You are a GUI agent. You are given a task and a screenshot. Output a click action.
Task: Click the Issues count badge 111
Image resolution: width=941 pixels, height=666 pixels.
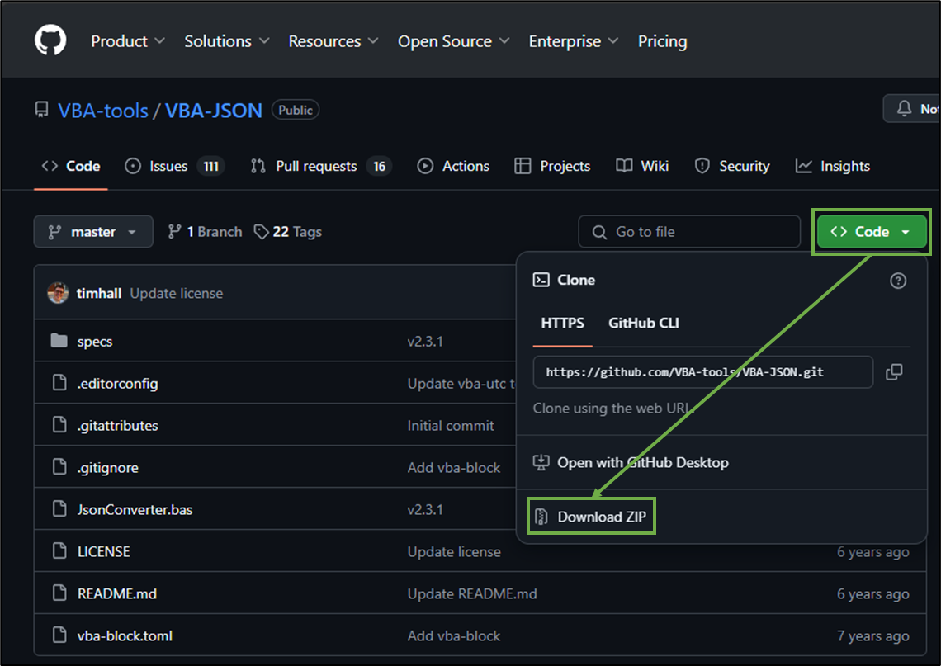pos(211,166)
